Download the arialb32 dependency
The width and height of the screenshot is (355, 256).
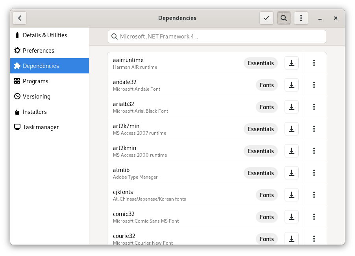coord(292,107)
